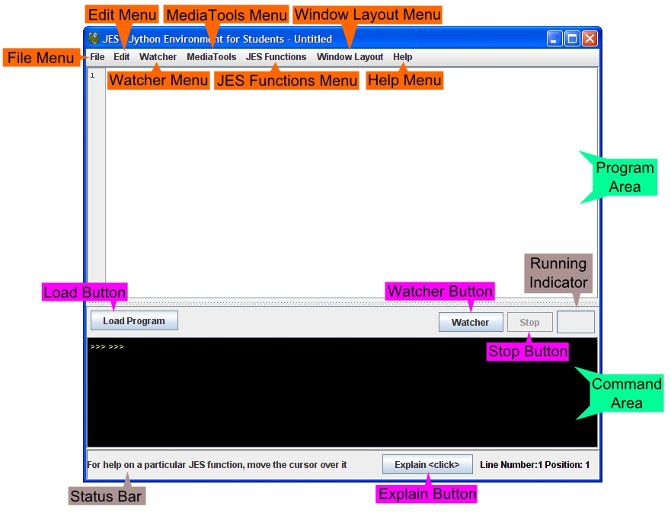Viewport: 671px width, 516px height.
Task: Open the Watcher menu in menu bar
Action: point(158,57)
